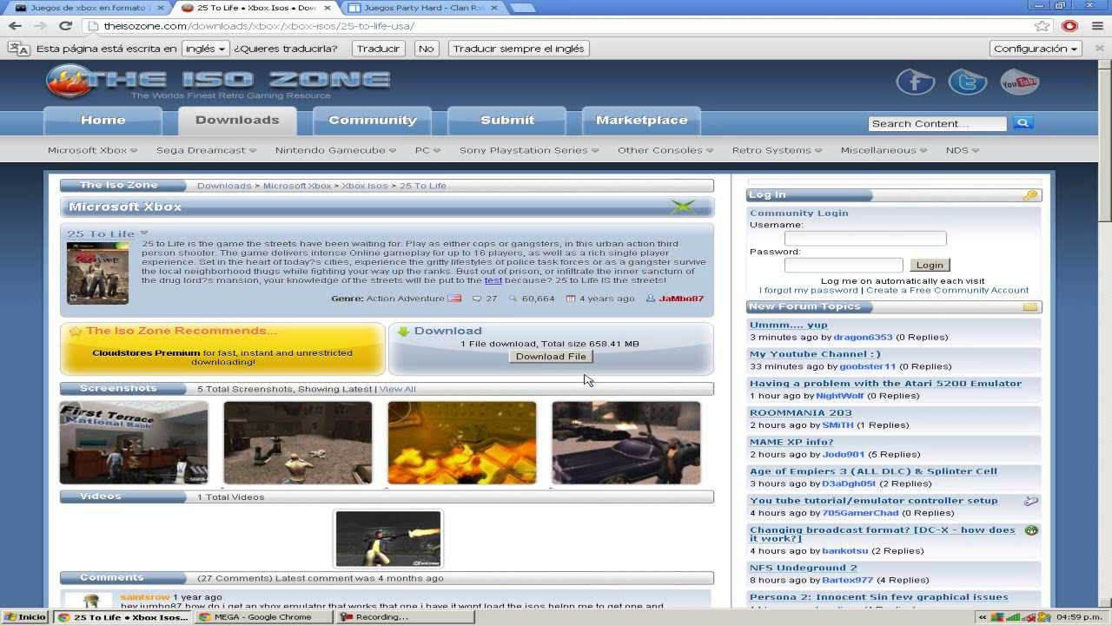Expand the Other Consoles menu
This screenshot has width=1112, height=625.
pyautogui.click(x=665, y=150)
